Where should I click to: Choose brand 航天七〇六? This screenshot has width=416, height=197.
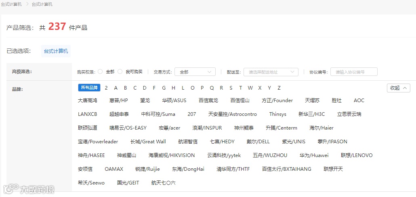click(164, 183)
